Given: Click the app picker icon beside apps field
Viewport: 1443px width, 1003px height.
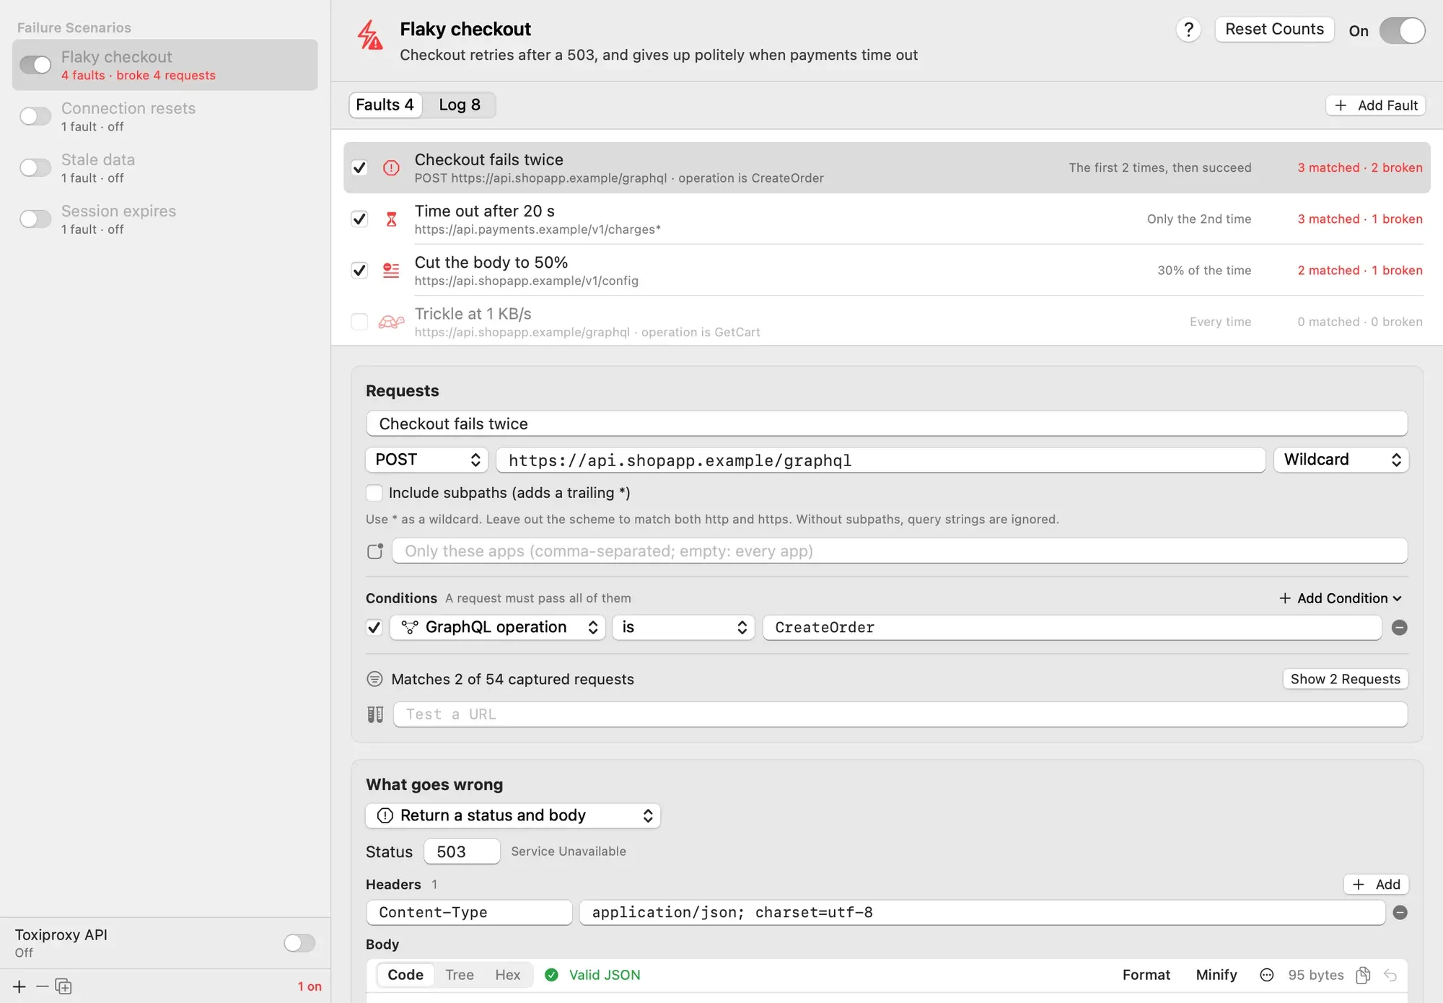Looking at the screenshot, I should click(375, 551).
